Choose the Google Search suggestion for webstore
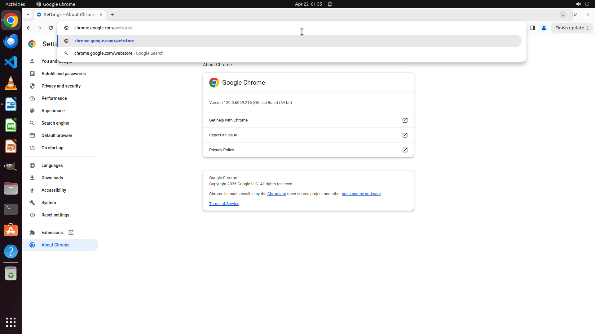 point(119,53)
